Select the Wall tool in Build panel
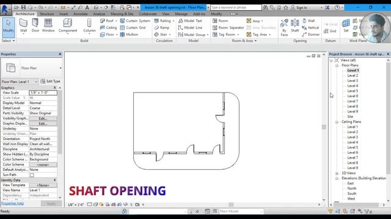The width and height of the screenshot is (391, 219). pos(23,26)
